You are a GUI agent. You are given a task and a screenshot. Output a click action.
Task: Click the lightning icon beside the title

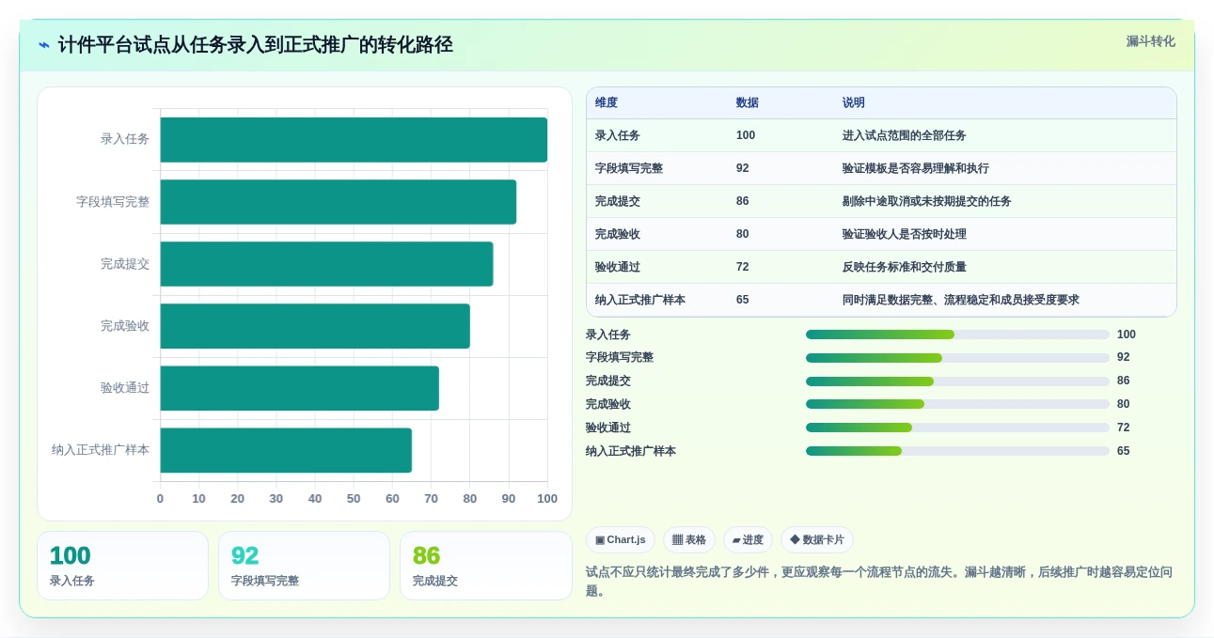click(x=44, y=45)
